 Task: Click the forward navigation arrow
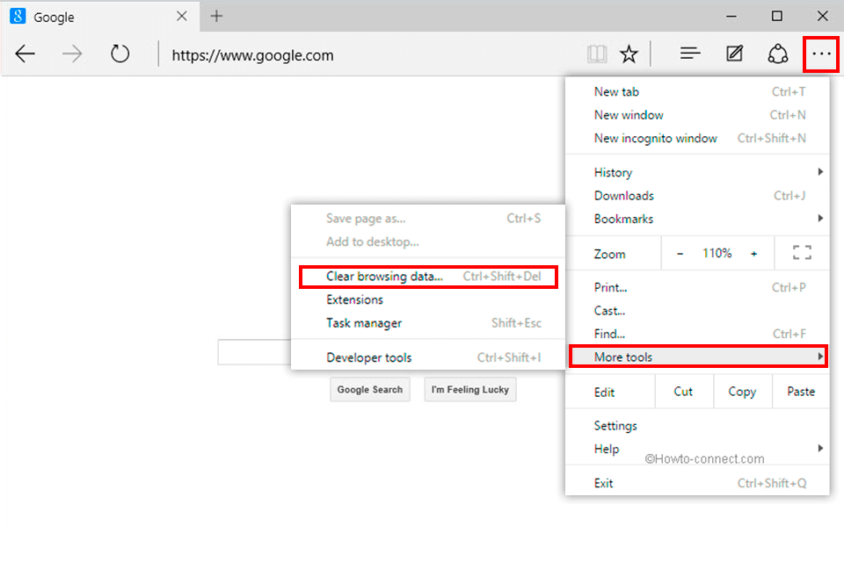[x=71, y=54]
